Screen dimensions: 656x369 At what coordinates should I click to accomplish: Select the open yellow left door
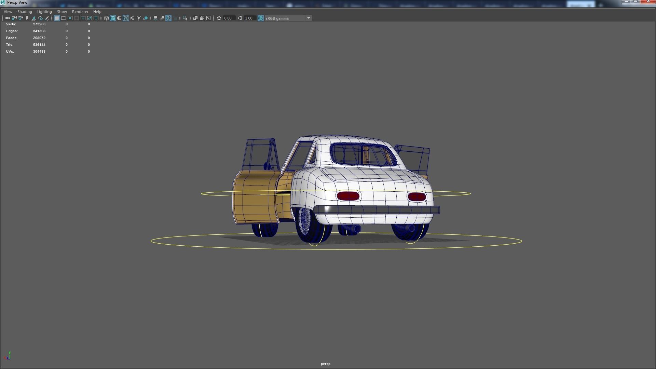click(x=256, y=197)
